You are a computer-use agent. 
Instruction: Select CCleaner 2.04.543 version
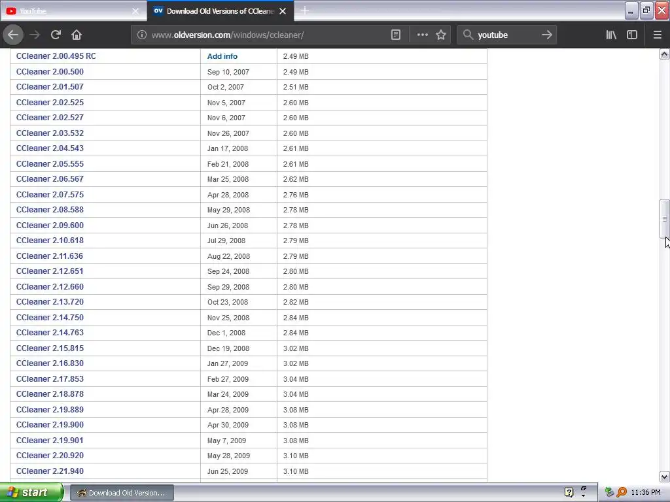(50, 148)
